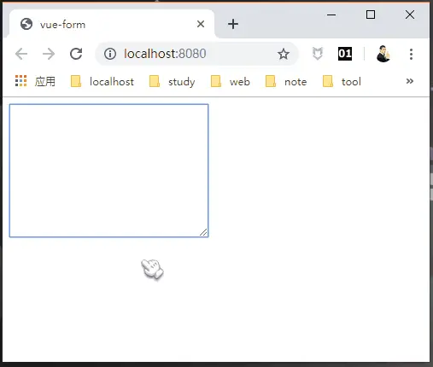Click the browser back arrow
Screen dimensions: 433x367
(x=21, y=54)
